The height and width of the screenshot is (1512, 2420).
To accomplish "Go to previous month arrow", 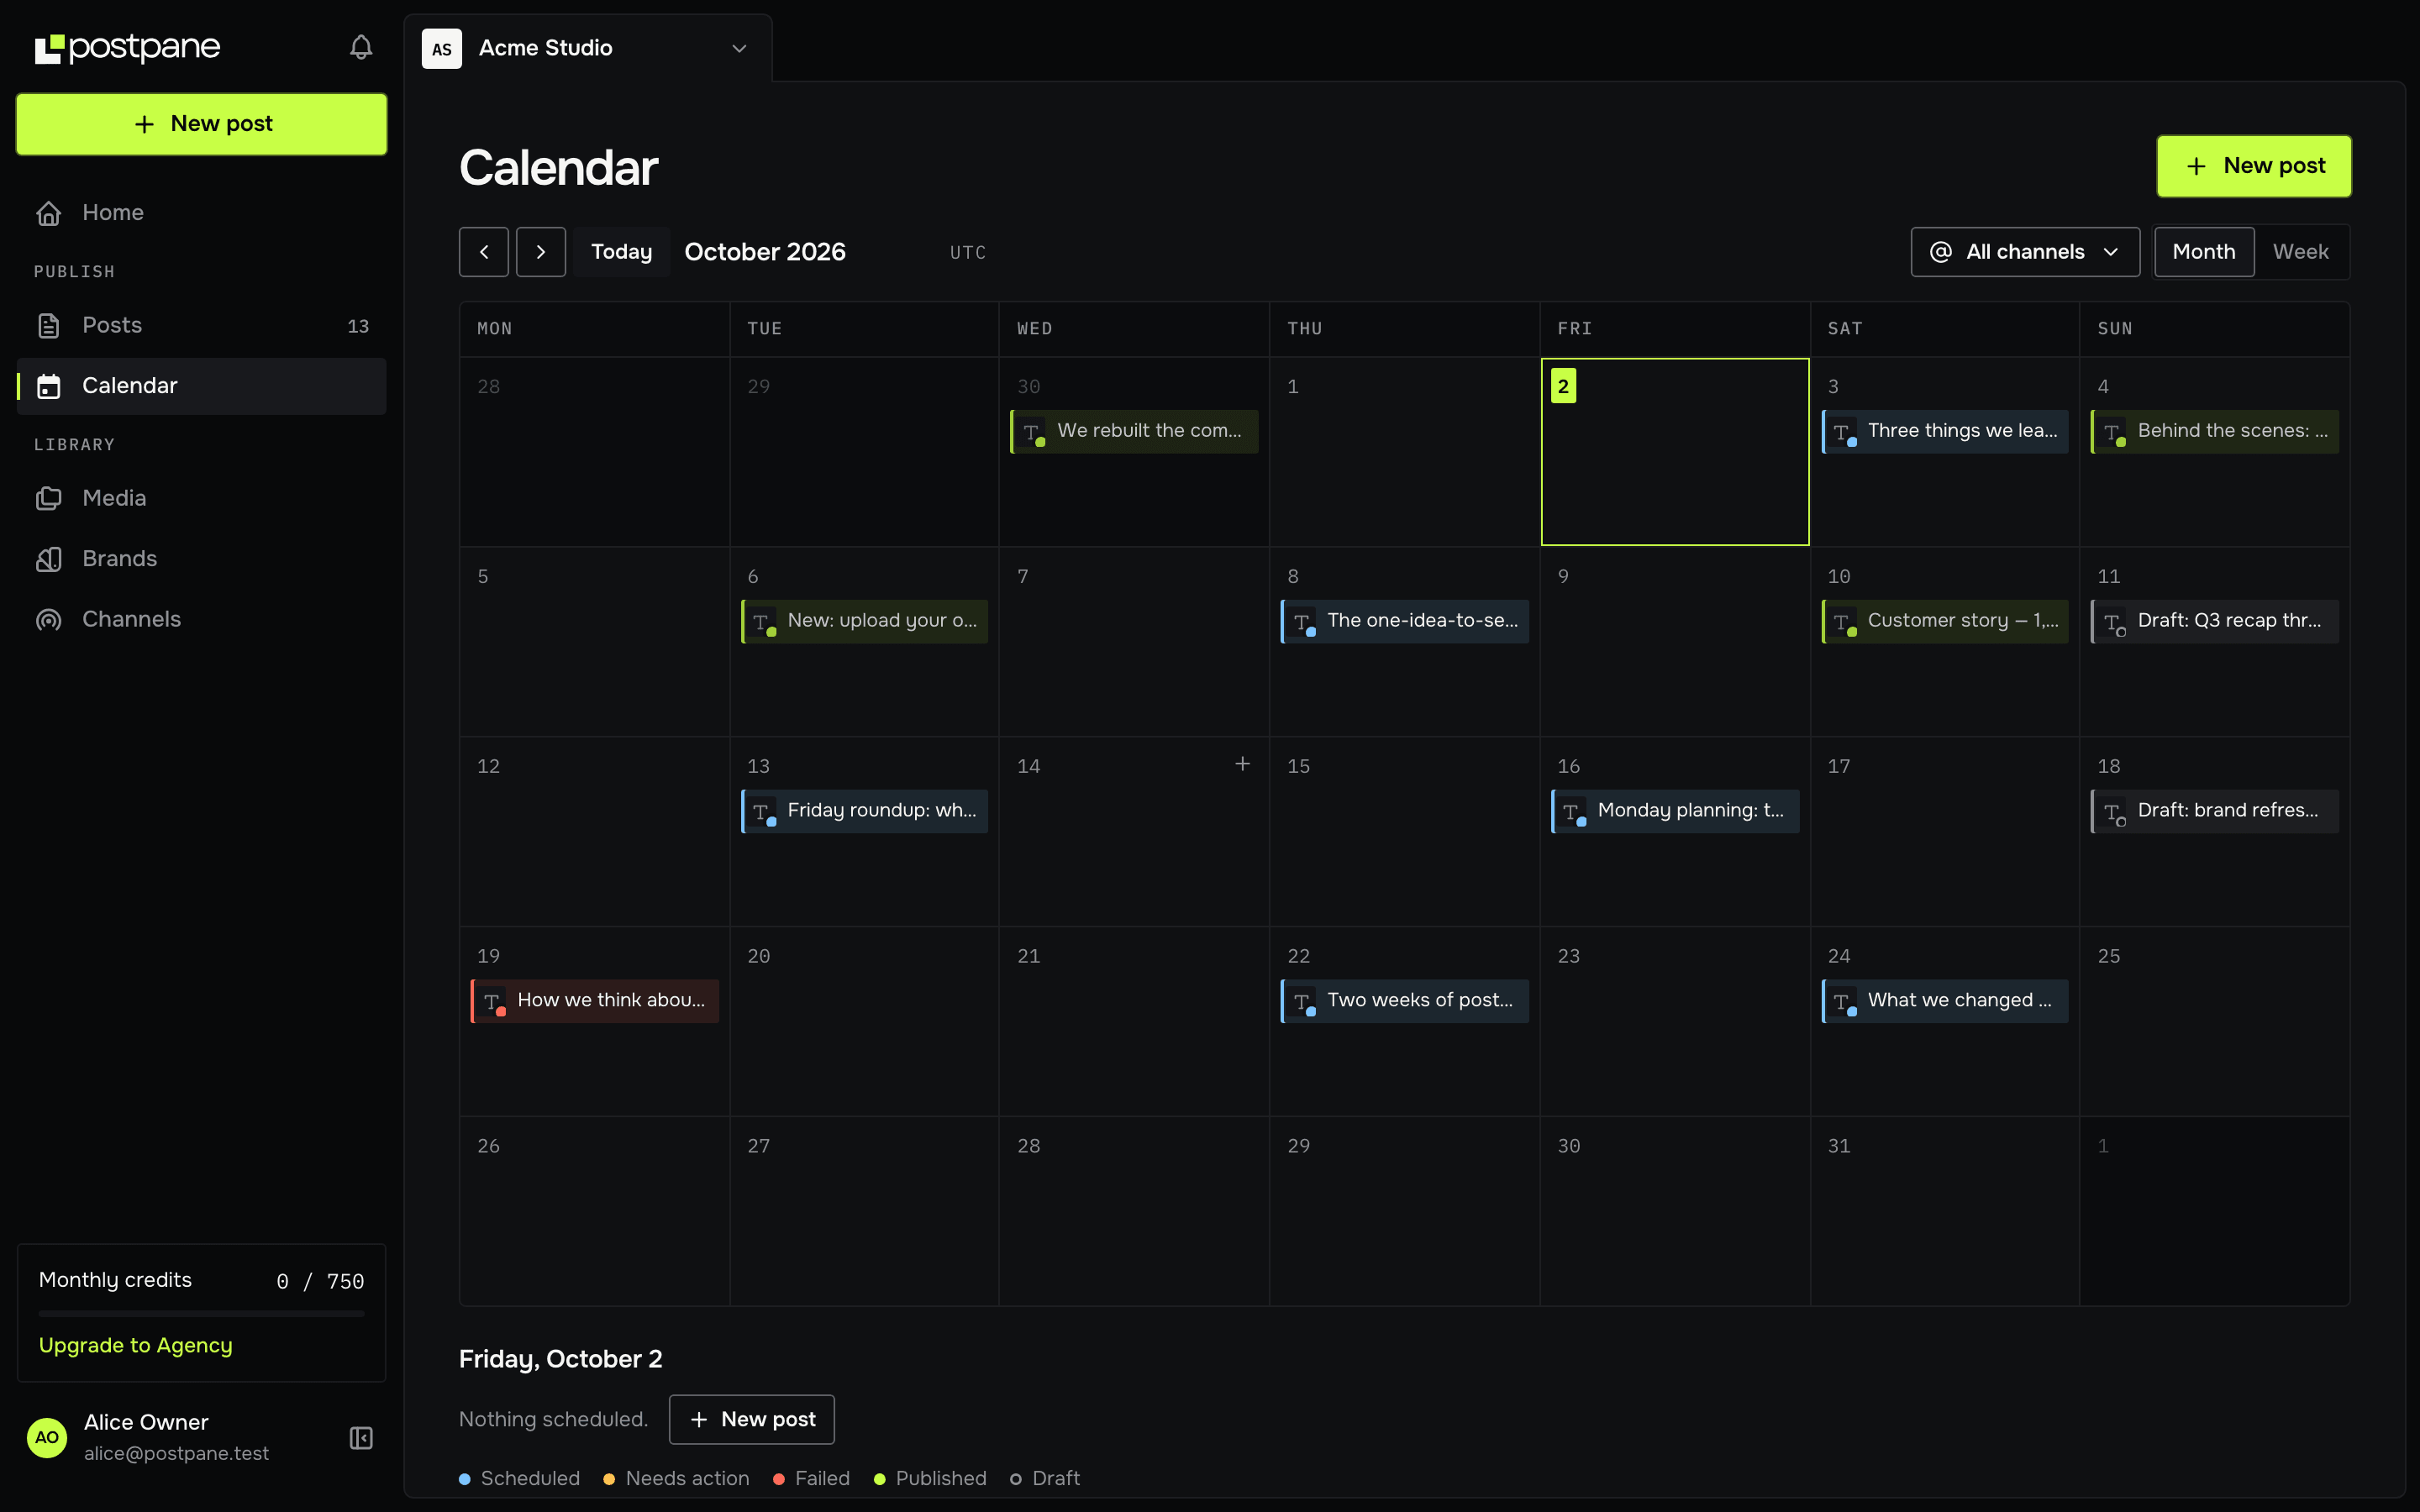I will (x=484, y=252).
